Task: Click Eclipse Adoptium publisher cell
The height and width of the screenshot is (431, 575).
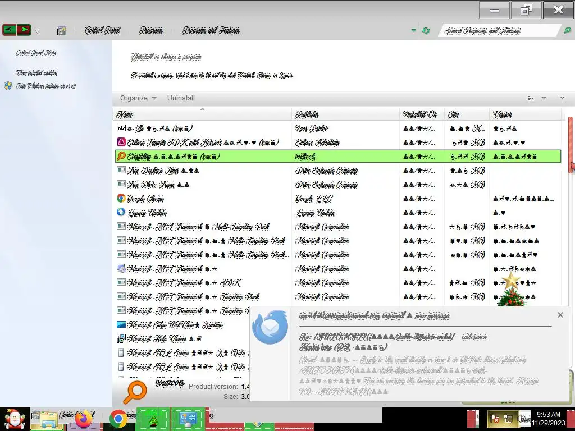Action: (318, 142)
